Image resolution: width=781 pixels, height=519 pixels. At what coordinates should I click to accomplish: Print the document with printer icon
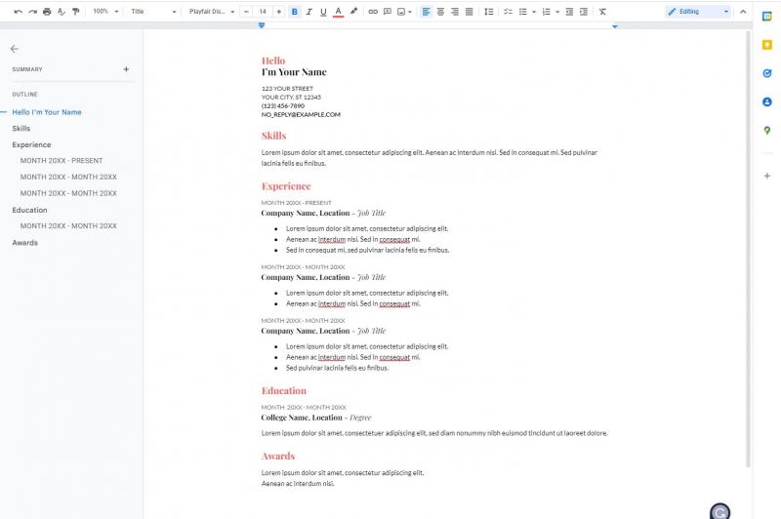(x=47, y=12)
